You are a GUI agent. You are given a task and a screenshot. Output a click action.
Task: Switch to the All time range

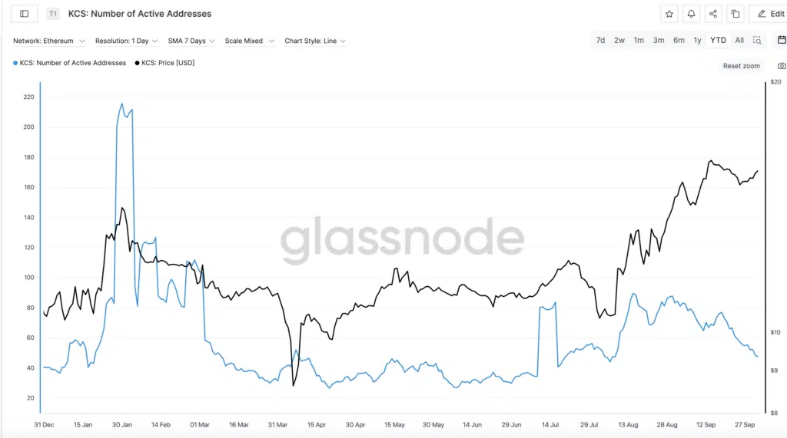pos(739,41)
